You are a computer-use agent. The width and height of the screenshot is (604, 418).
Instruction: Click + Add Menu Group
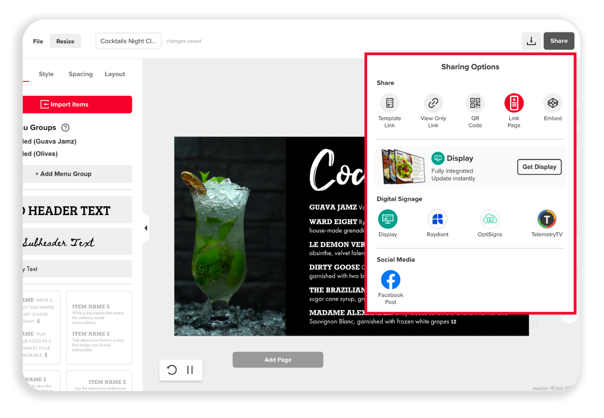point(77,174)
